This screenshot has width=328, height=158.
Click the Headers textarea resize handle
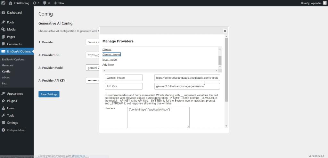click(x=188, y=126)
